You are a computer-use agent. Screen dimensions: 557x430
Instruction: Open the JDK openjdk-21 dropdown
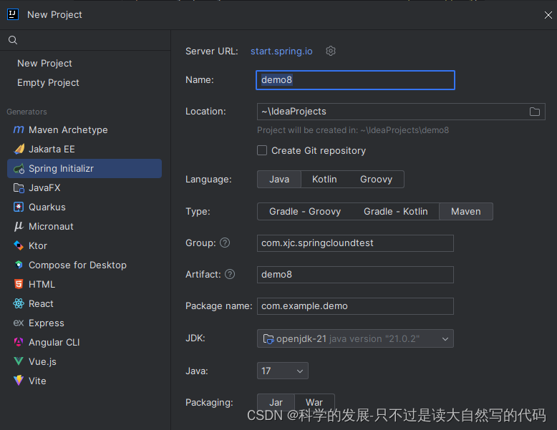(355, 338)
